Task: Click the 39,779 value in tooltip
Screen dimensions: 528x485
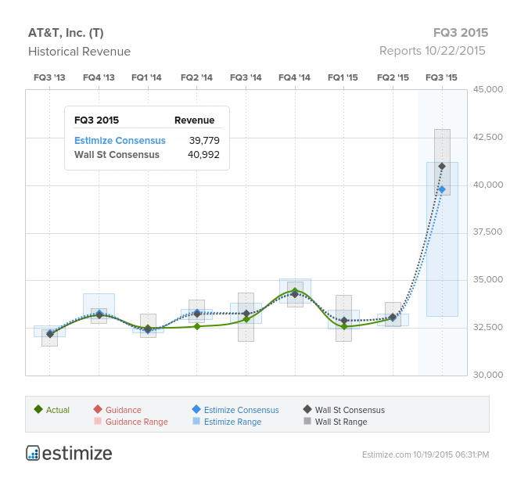Action: click(204, 141)
